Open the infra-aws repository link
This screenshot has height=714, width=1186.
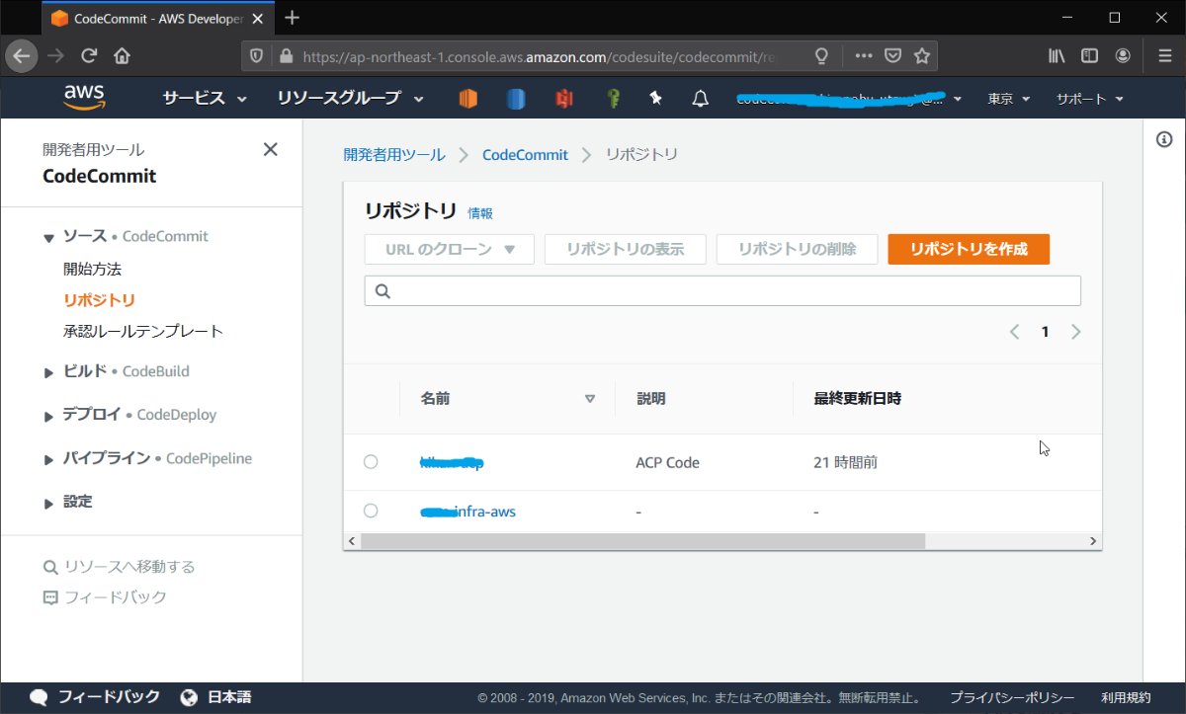pos(467,512)
